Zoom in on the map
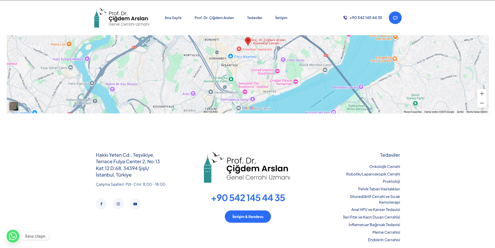The image size is (495, 248). click(x=482, y=94)
